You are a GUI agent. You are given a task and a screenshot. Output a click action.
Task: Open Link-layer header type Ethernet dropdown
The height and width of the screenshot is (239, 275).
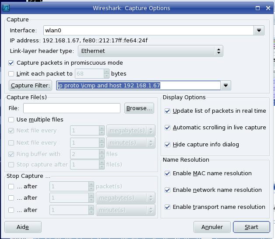click(x=151, y=51)
